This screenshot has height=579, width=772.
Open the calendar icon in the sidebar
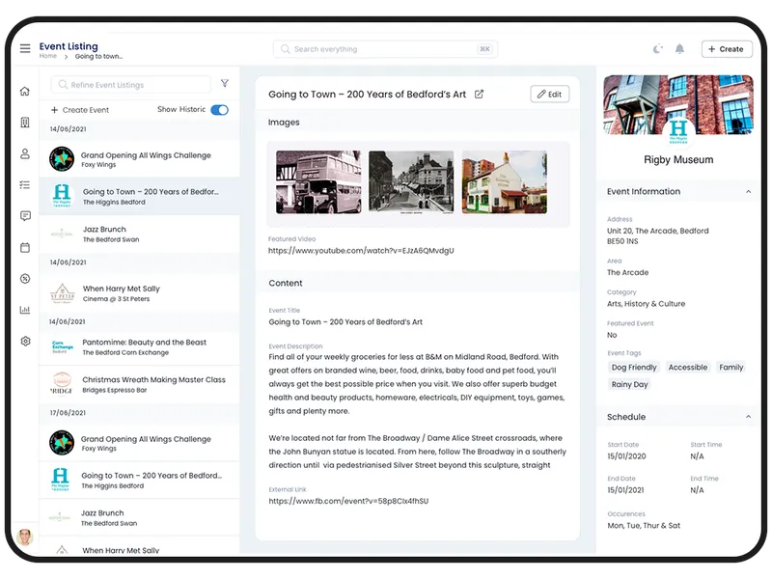[x=25, y=247]
